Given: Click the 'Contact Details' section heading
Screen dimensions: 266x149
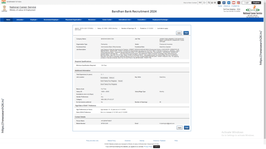Looking at the screenshot, I should pyautogui.click(x=80, y=117).
